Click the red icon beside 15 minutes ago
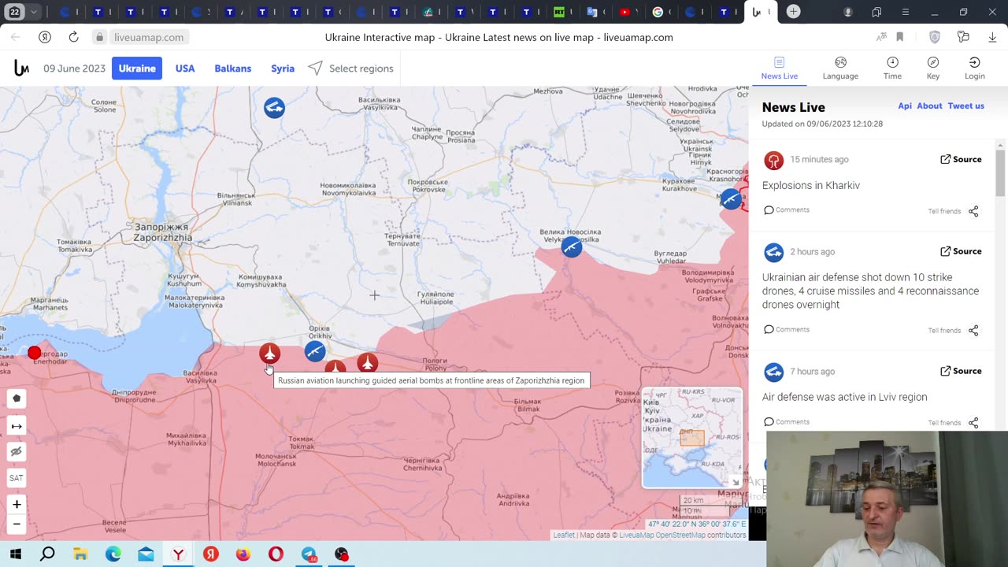 773,161
